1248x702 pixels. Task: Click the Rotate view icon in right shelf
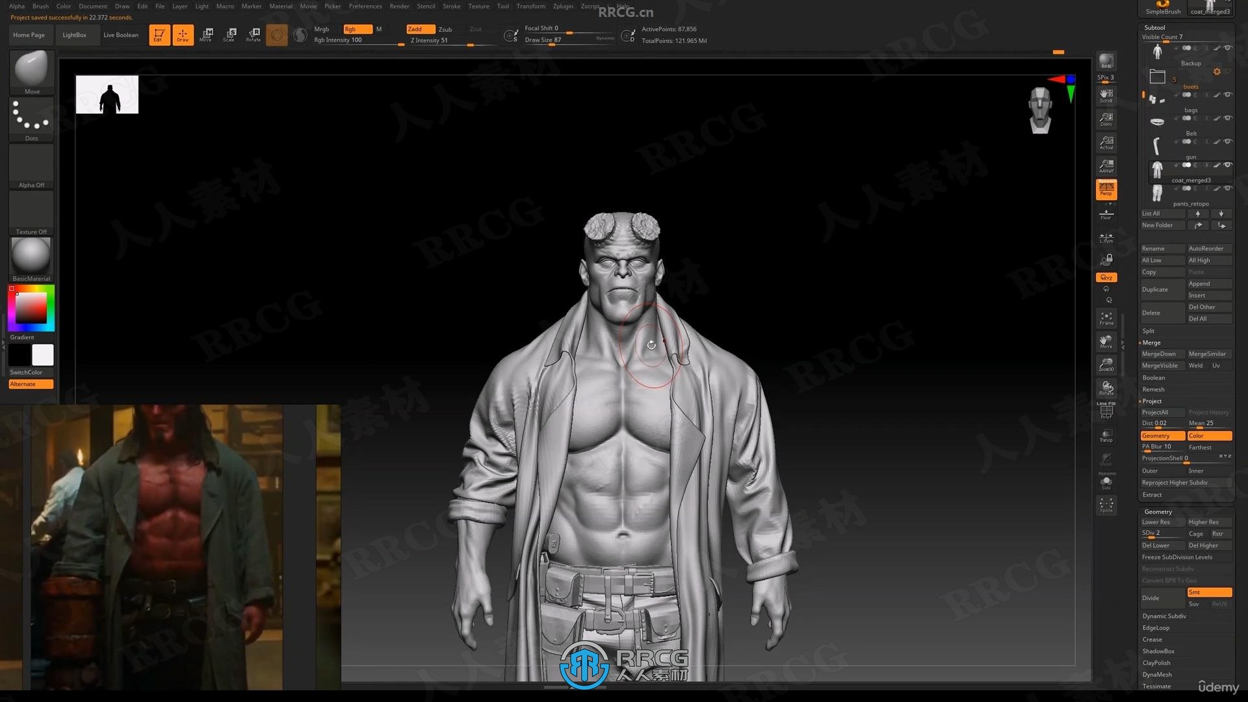1106,389
